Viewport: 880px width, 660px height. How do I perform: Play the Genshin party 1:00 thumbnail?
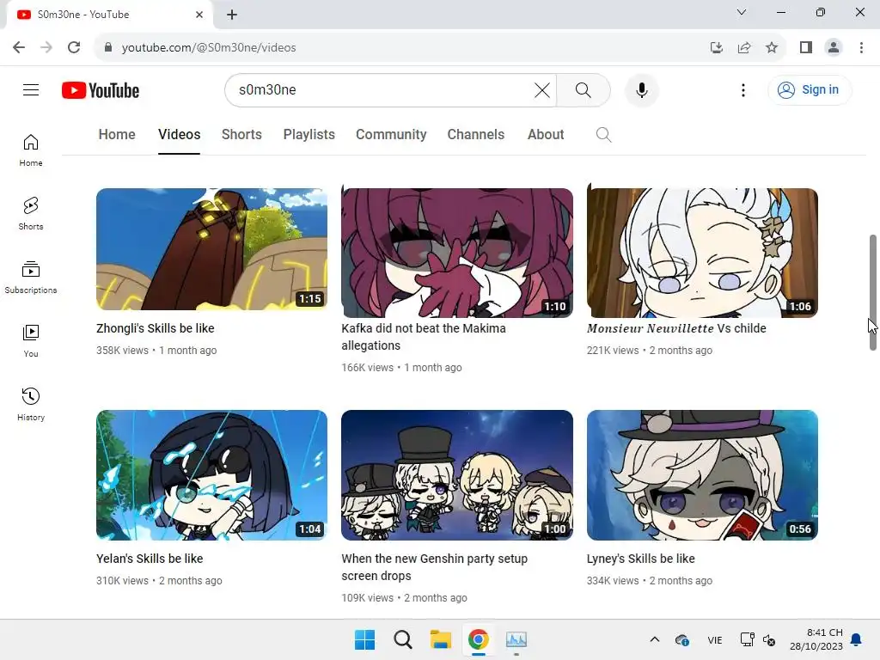point(457,474)
